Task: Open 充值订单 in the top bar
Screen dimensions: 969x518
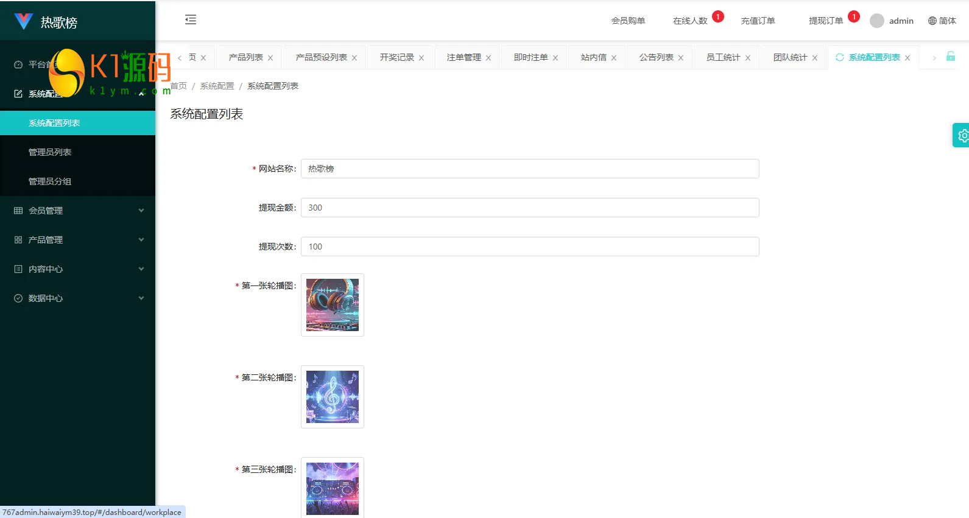Action: pyautogui.click(x=758, y=21)
